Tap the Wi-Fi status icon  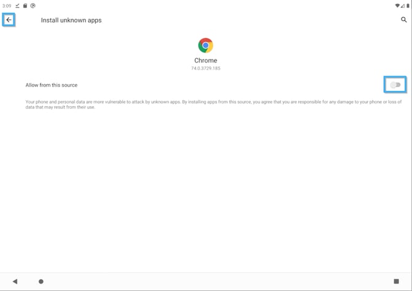pyautogui.click(x=397, y=6)
